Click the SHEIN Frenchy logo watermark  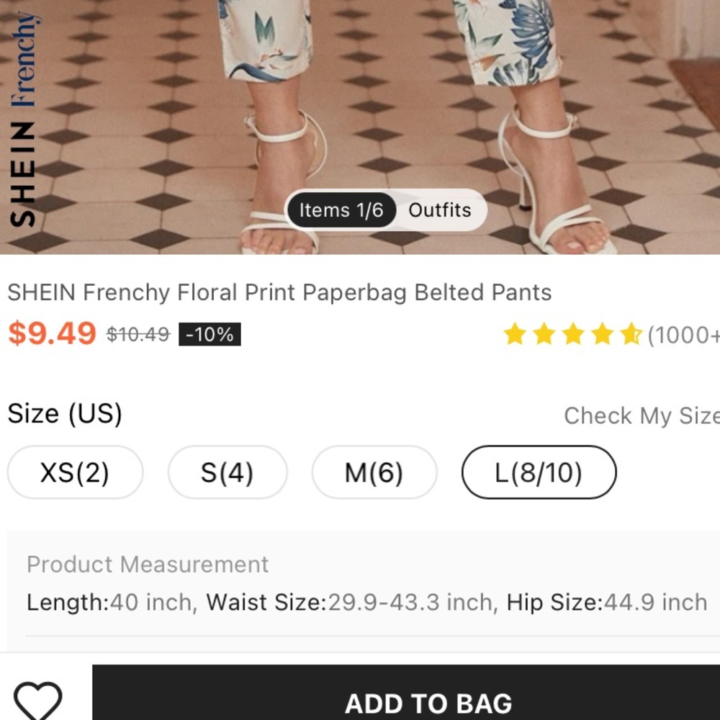[x=23, y=120]
